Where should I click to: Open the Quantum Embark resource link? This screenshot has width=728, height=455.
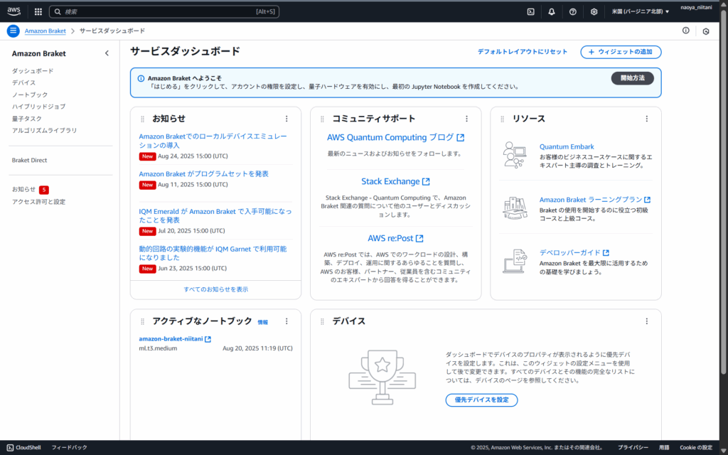tap(567, 146)
